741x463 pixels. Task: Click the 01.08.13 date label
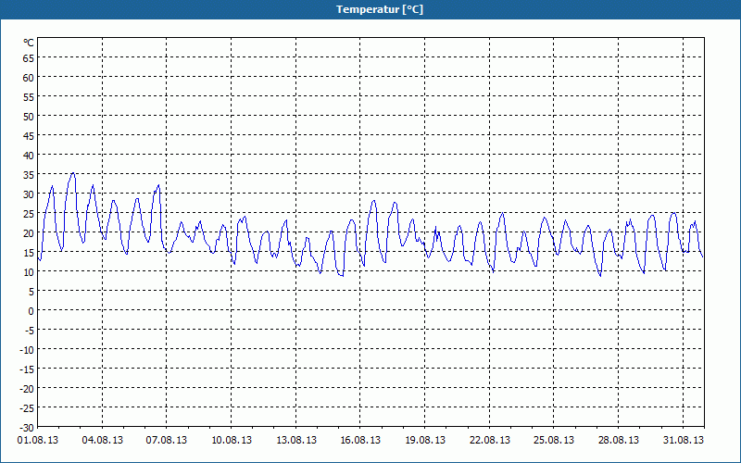(38, 441)
